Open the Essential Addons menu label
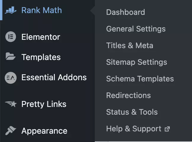192x142 pixels. click(54, 77)
